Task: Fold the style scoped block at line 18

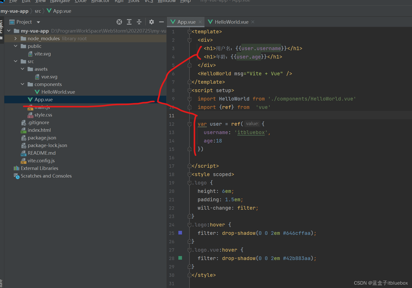Action: (189, 174)
